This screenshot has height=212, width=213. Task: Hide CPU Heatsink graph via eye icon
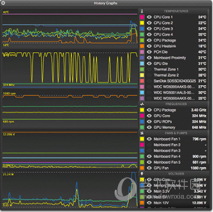149,46
